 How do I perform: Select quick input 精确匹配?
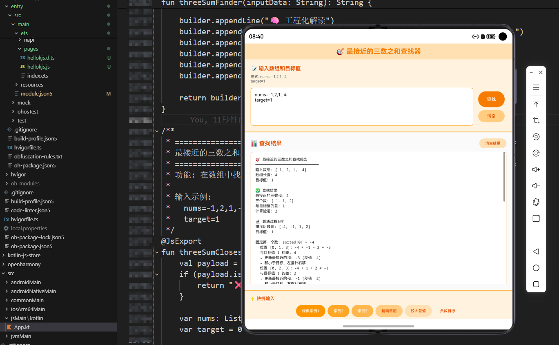(389, 311)
